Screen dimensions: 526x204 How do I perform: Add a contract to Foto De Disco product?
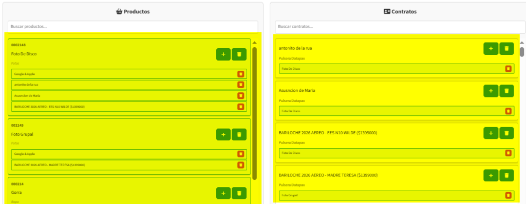(223, 54)
